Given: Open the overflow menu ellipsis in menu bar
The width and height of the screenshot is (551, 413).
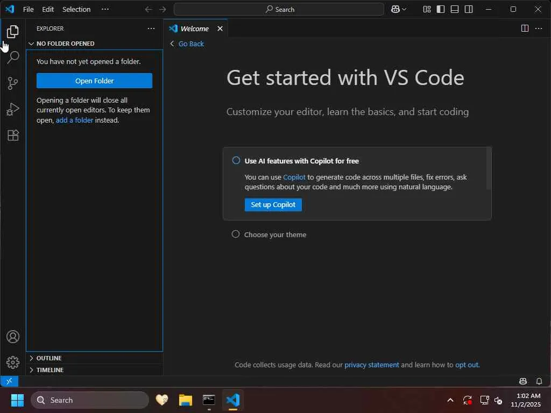Looking at the screenshot, I should pos(105,9).
